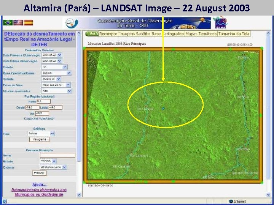
Task: Open the Ver View tab
Action: (x=92, y=34)
